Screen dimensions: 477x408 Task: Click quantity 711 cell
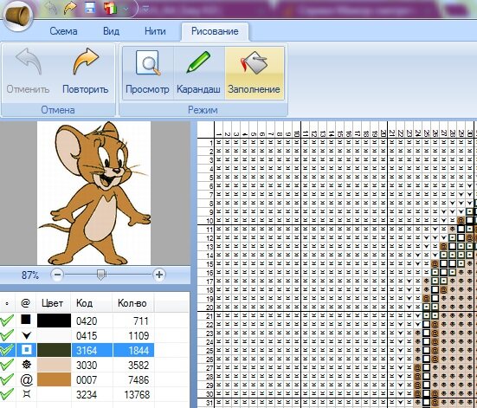[141, 321]
